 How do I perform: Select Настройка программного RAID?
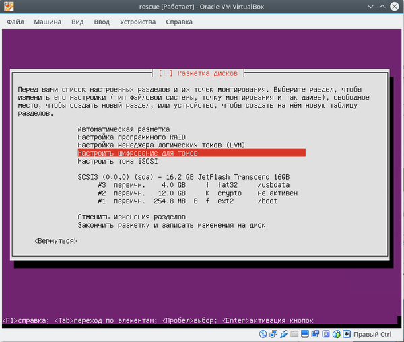click(132, 137)
